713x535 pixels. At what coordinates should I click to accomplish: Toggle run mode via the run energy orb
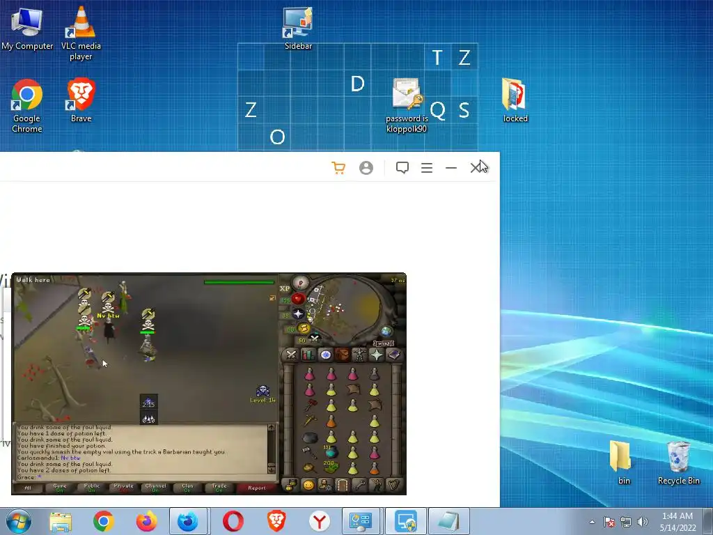(304, 328)
